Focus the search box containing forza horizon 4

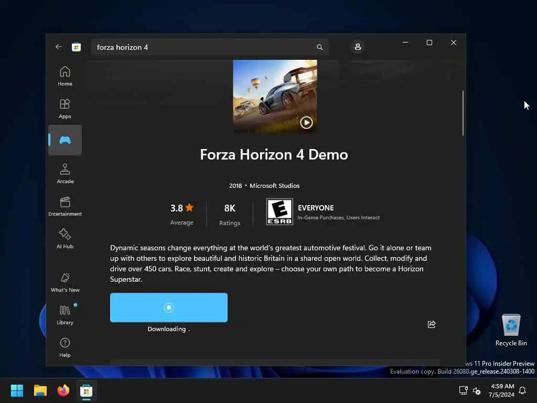click(x=210, y=47)
